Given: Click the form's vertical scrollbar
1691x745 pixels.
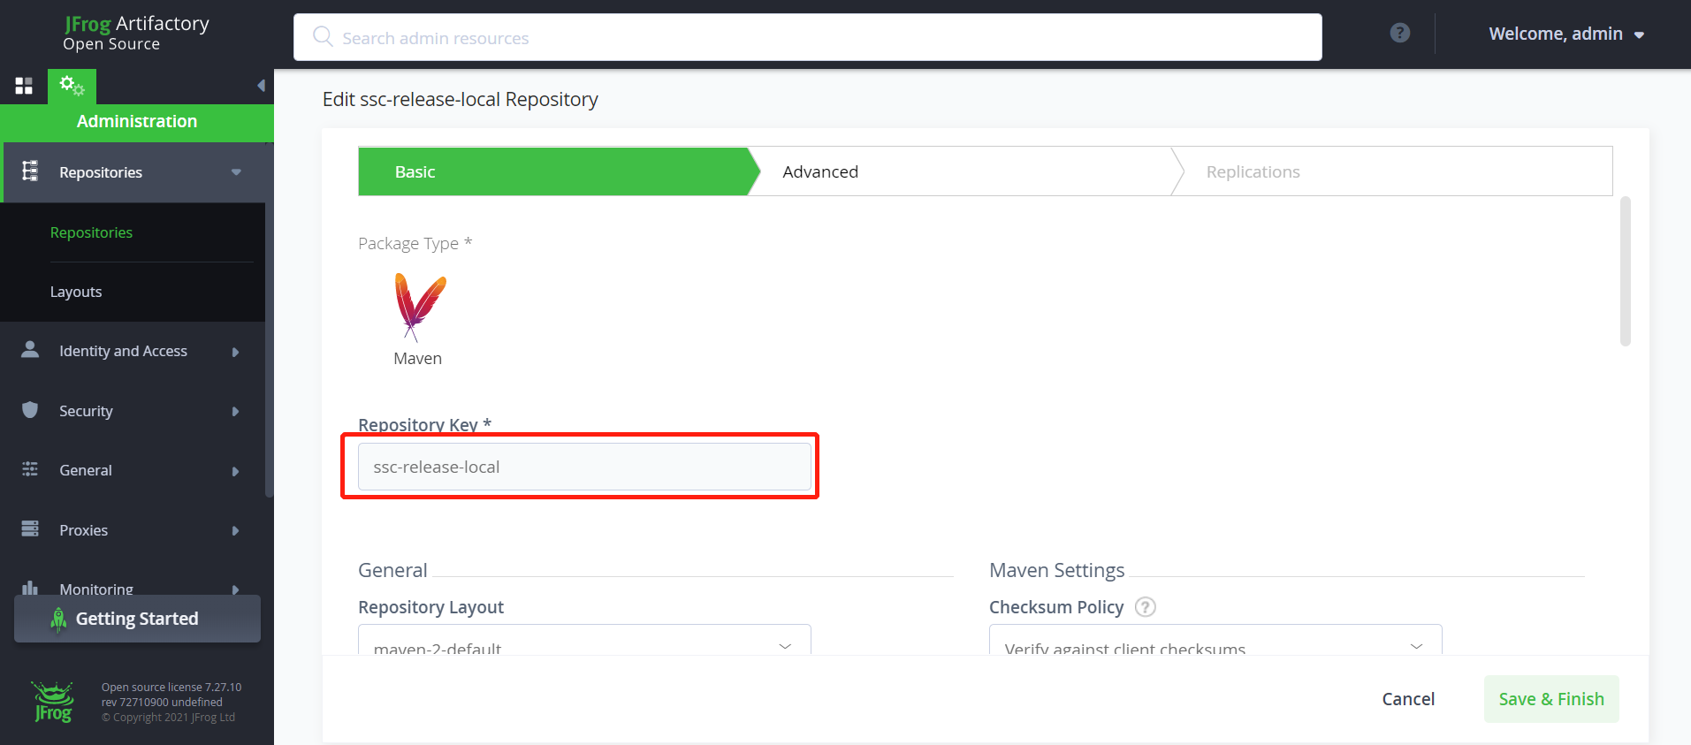Looking at the screenshot, I should coord(1625,271).
